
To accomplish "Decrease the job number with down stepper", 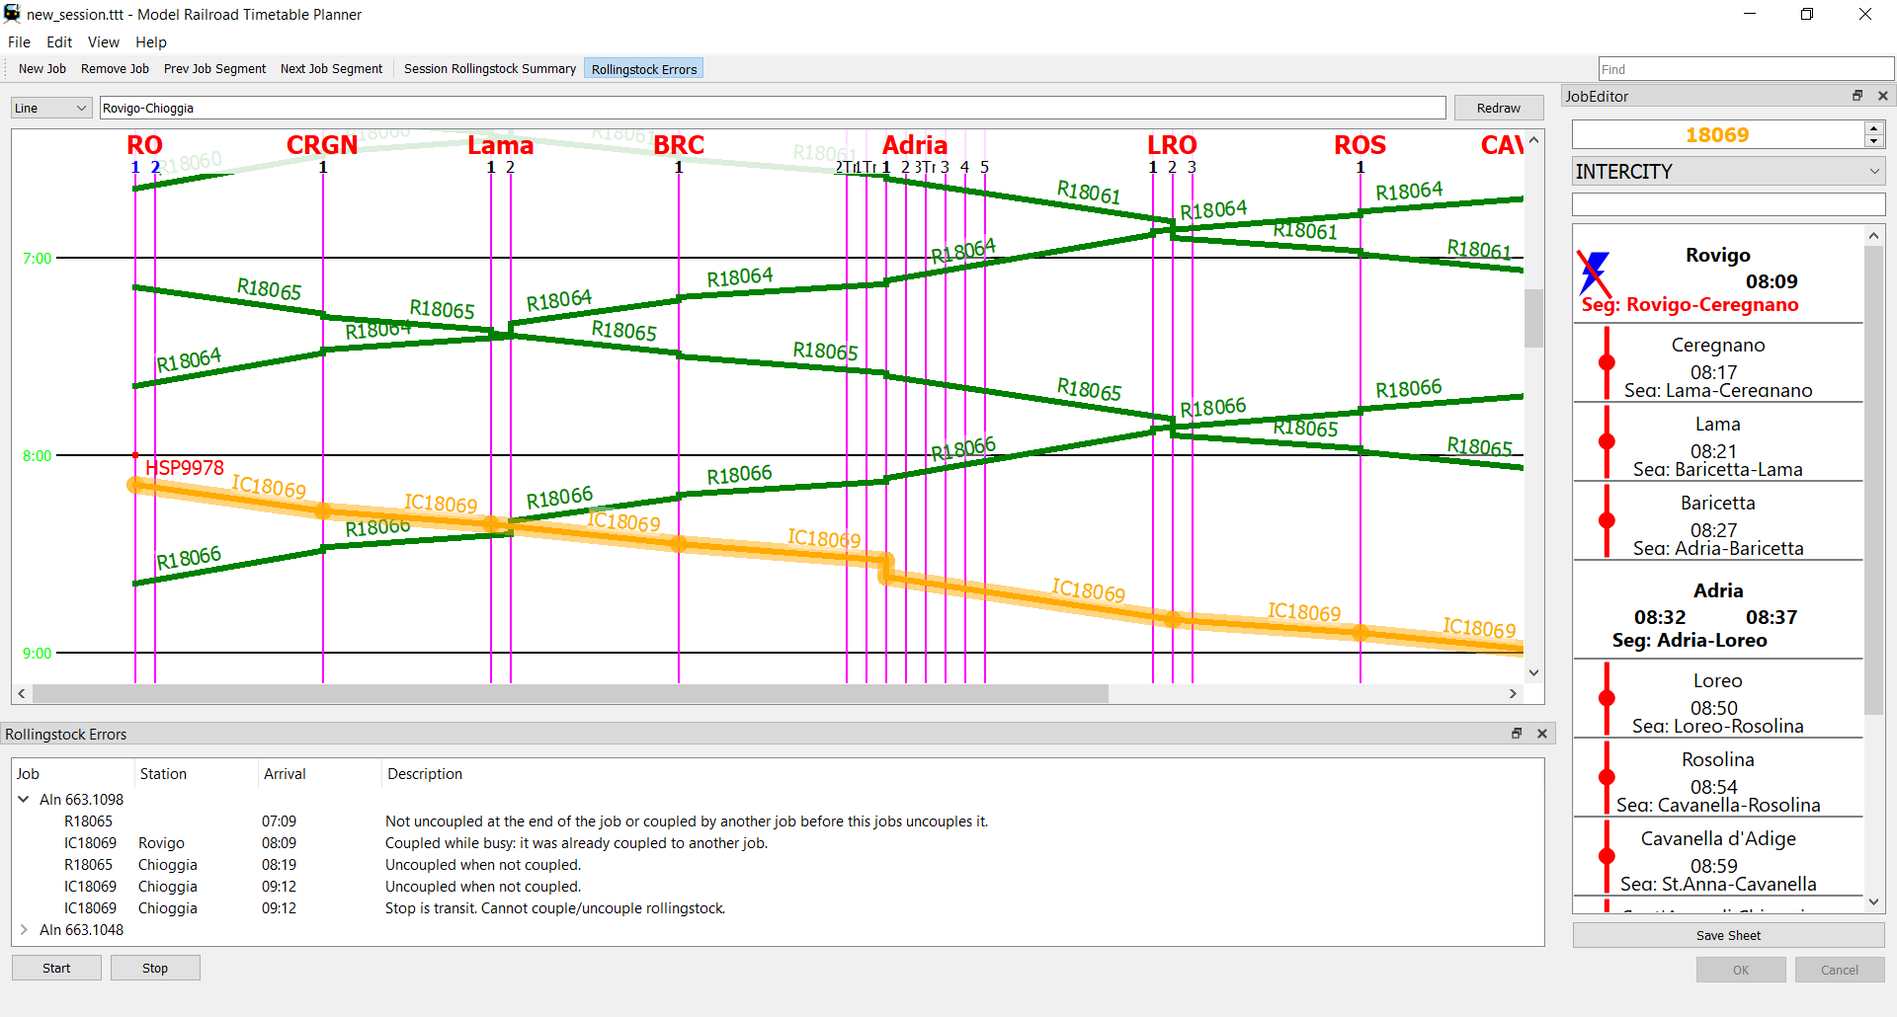I will [1874, 141].
